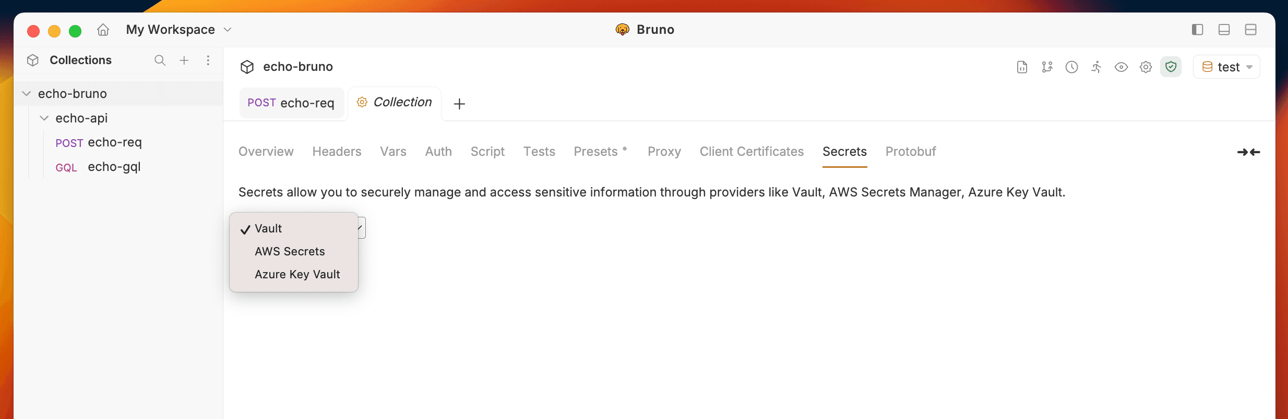Switch to the Secrets tab
Viewport: 1288px width, 419px height.
[844, 152]
